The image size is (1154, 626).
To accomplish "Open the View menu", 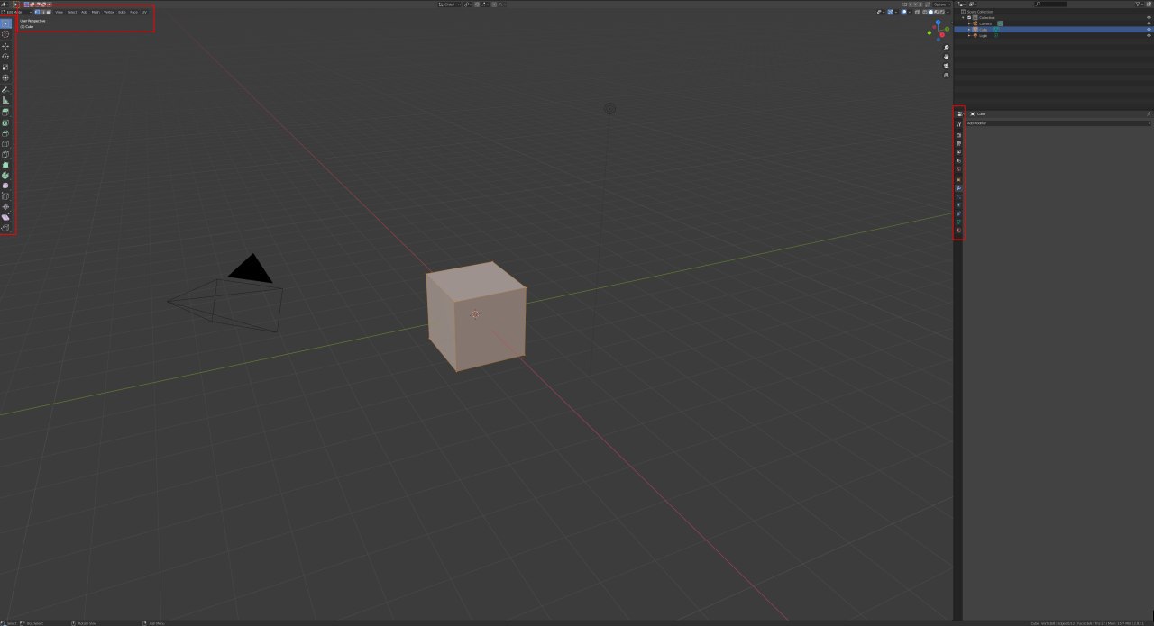I will pos(59,12).
